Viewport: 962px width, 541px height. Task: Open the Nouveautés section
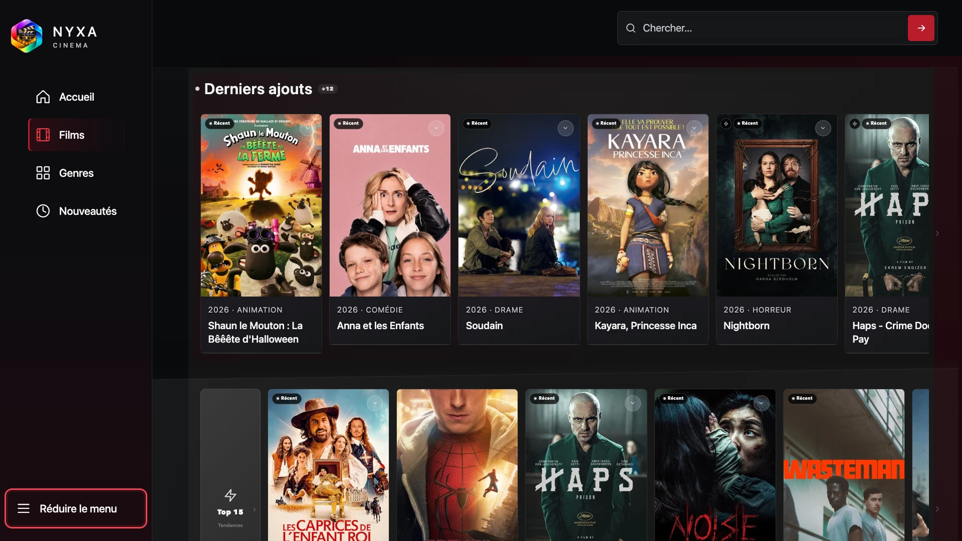(76, 211)
